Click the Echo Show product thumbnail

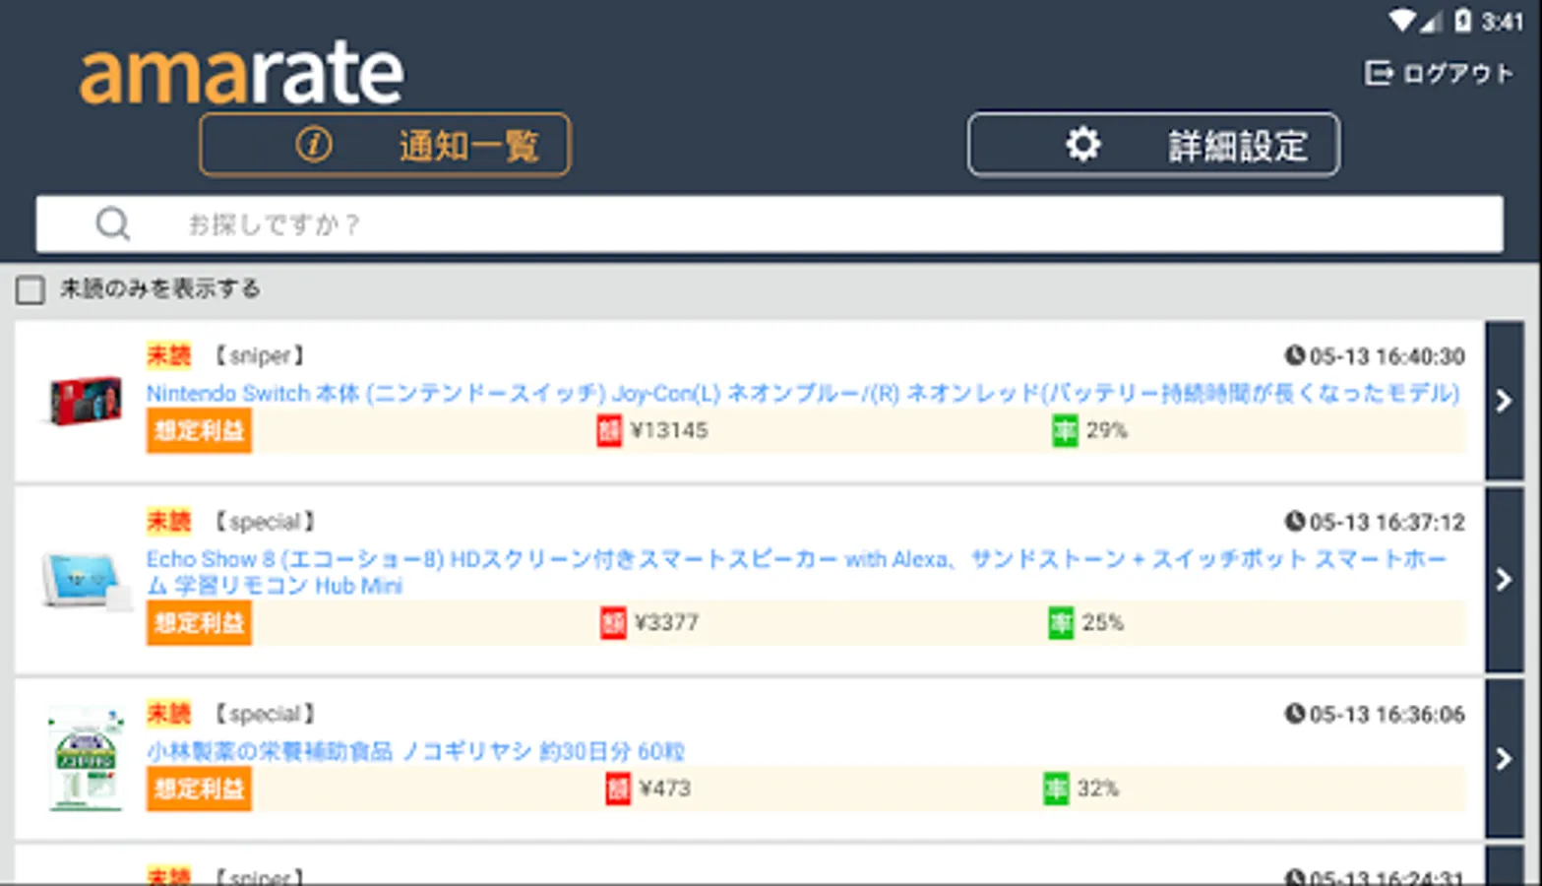pyautogui.click(x=84, y=581)
